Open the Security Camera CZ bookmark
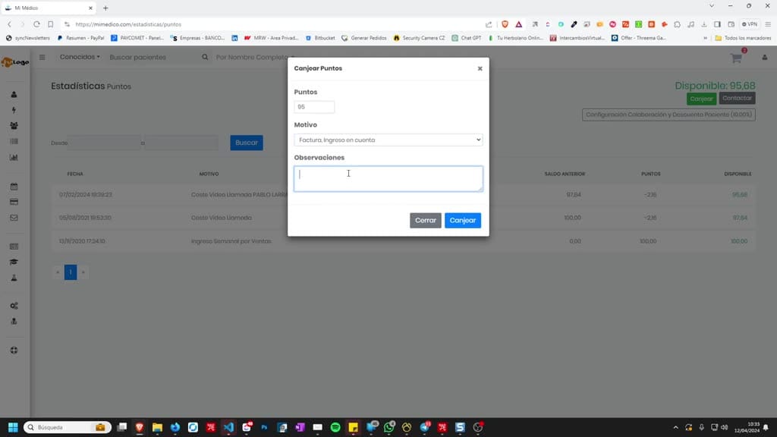The width and height of the screenshot is (777, 437). tap(419, 38)
